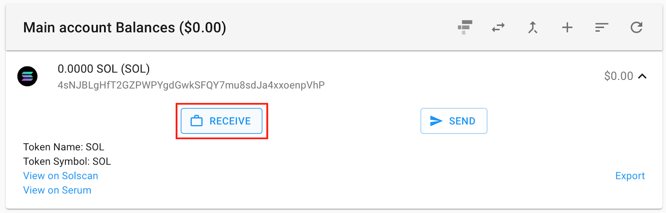
Task: Add a token with the plus icon
Action: click(567, 27)
